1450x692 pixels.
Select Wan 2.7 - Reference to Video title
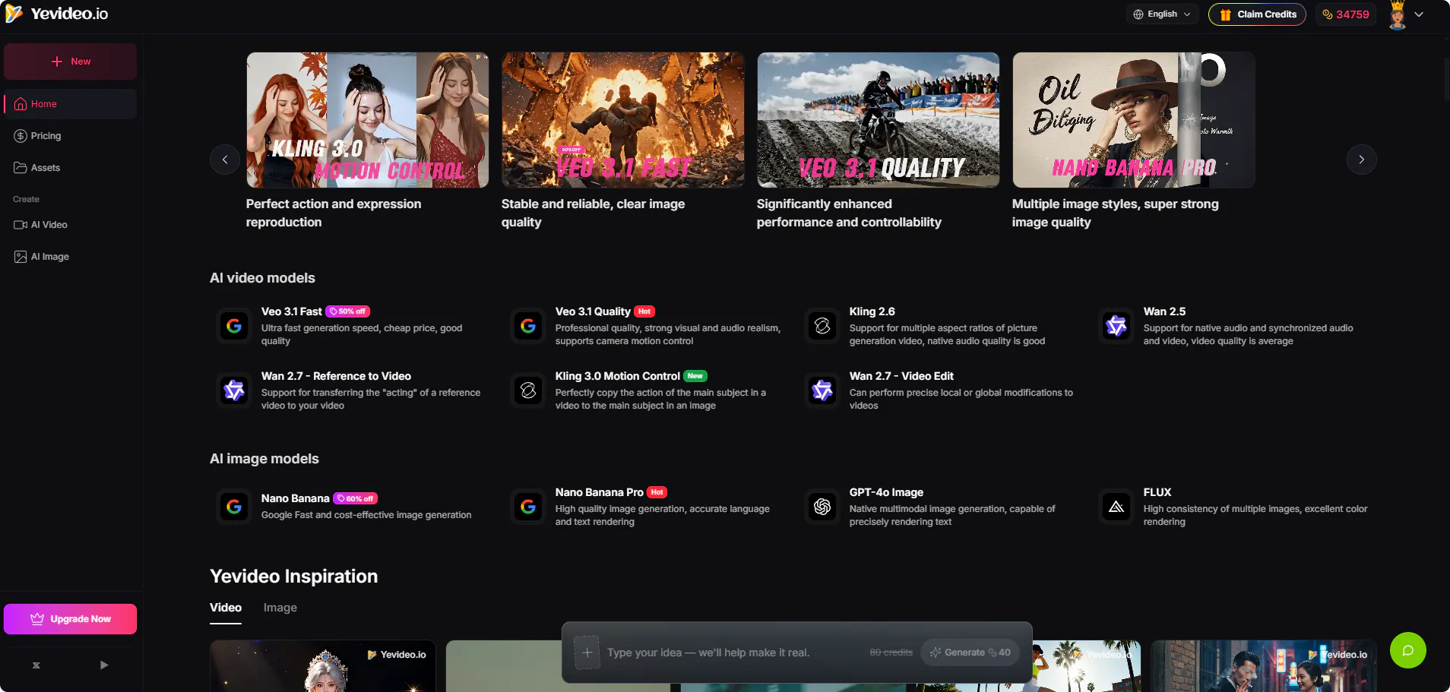336,376
